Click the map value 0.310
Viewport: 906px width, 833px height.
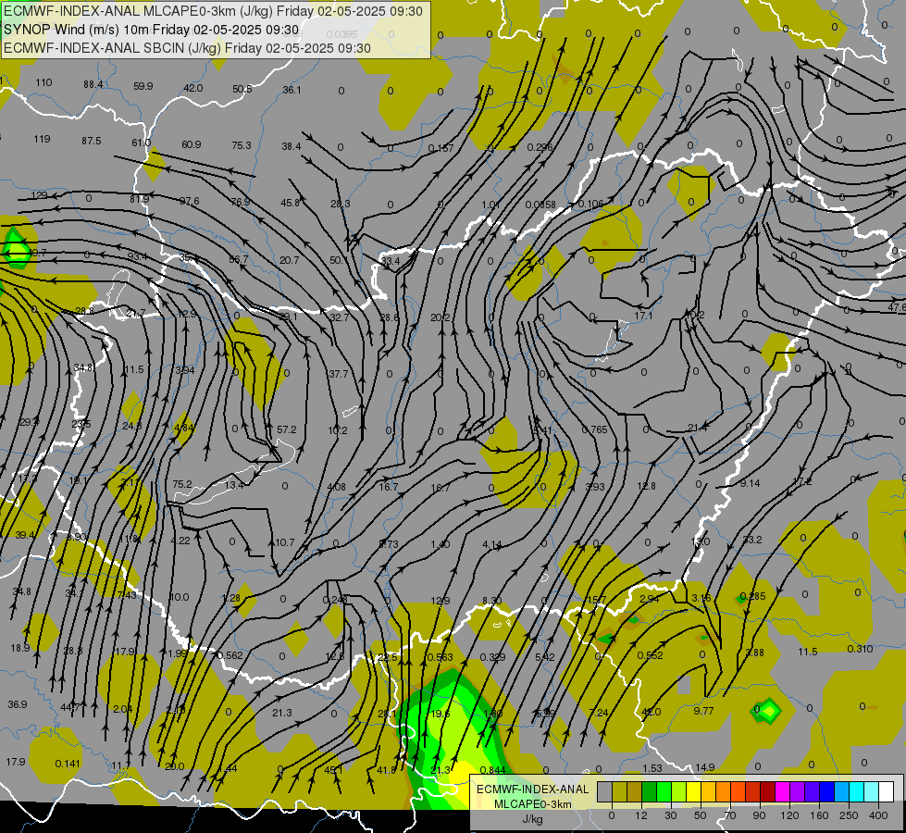tap(860, 649)
